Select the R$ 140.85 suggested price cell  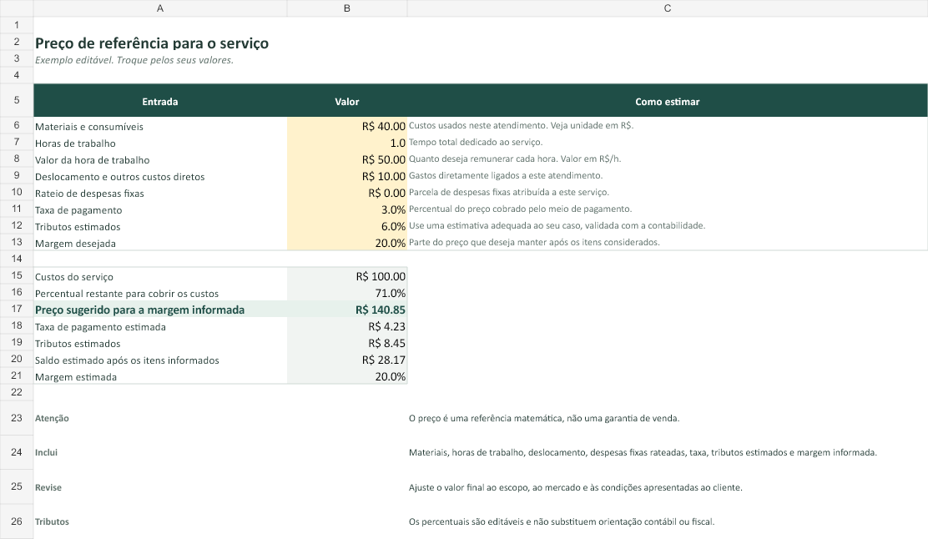[347, 309]
